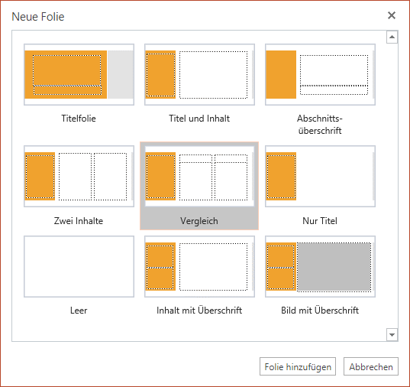Click the Inhalt mit Überschrift label text
Image resolution: width=410 pixels, height=387 pixels.
point(199,311)
